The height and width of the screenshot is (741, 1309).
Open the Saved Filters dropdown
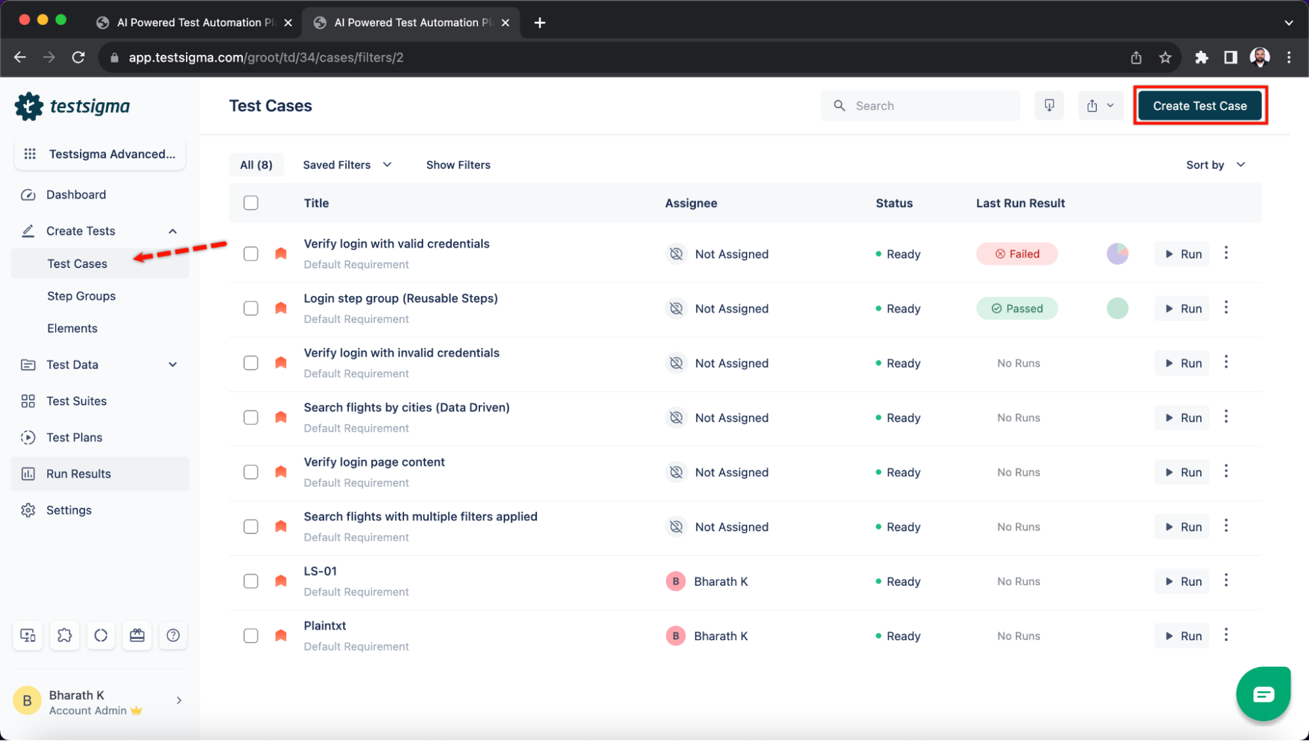(x=347, y=165)
